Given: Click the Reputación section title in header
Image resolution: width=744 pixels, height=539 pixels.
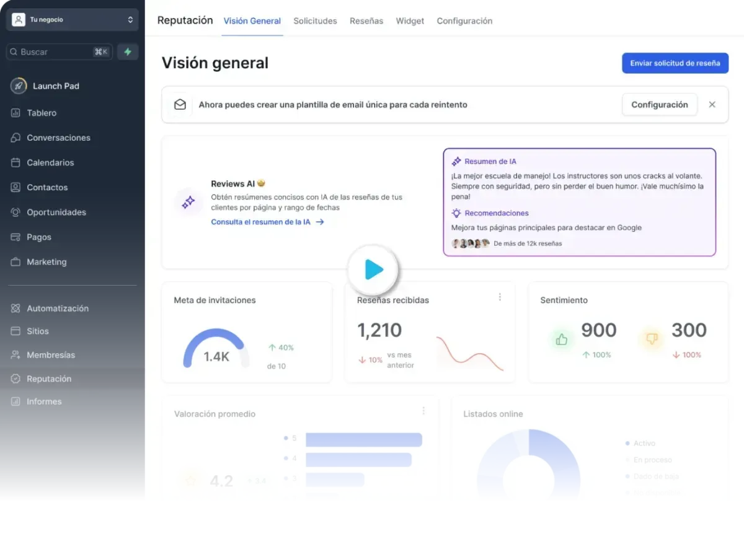Looking at the screenshot, I should [x=185, y=20].
